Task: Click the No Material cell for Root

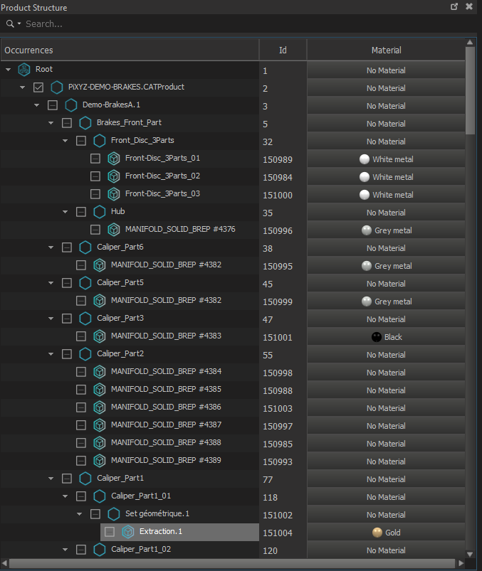Action: [386, 70]
